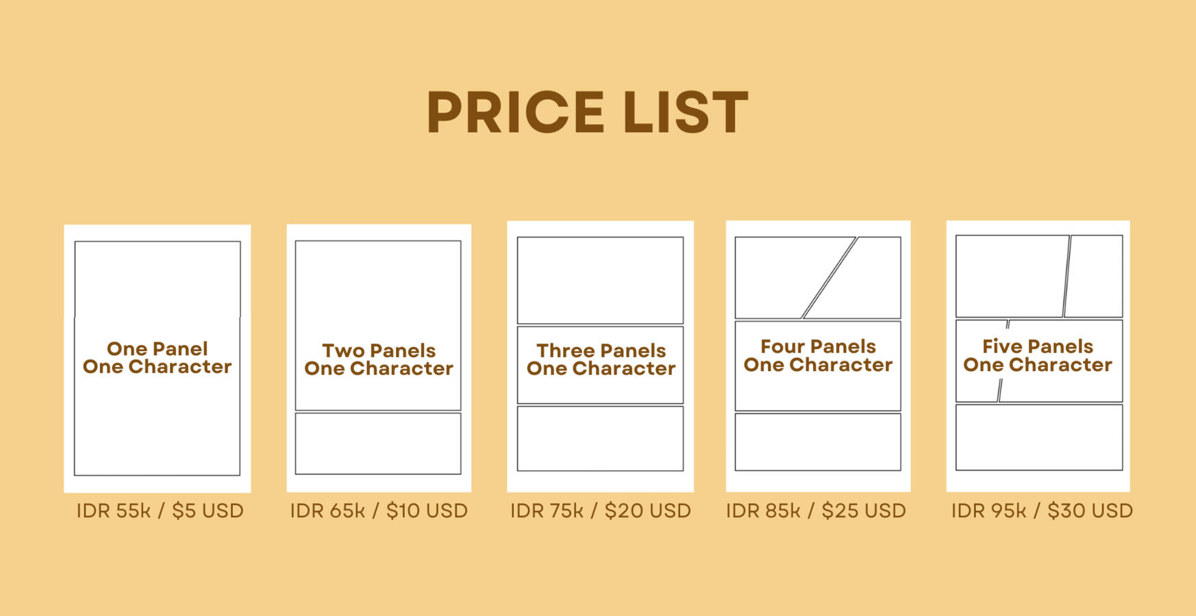
Task: Select the One Panel One Character label
Action: (157, 358)
